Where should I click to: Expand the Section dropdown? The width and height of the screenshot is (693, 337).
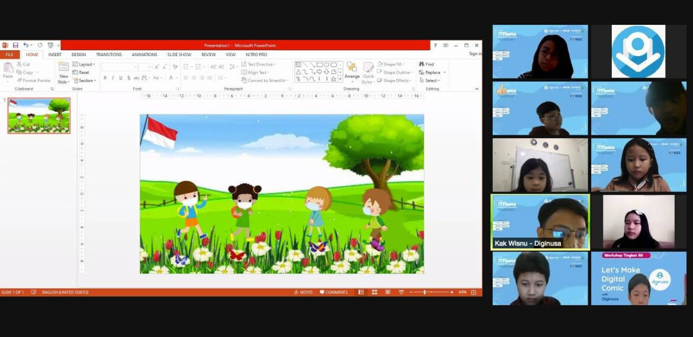[x=84, y=80]
